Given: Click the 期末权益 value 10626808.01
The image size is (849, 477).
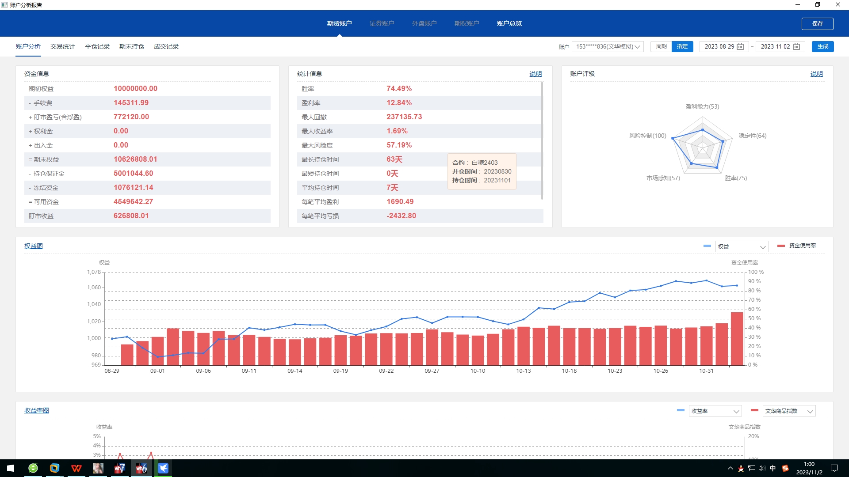Looking at the screenshot, I should (135, 159).
